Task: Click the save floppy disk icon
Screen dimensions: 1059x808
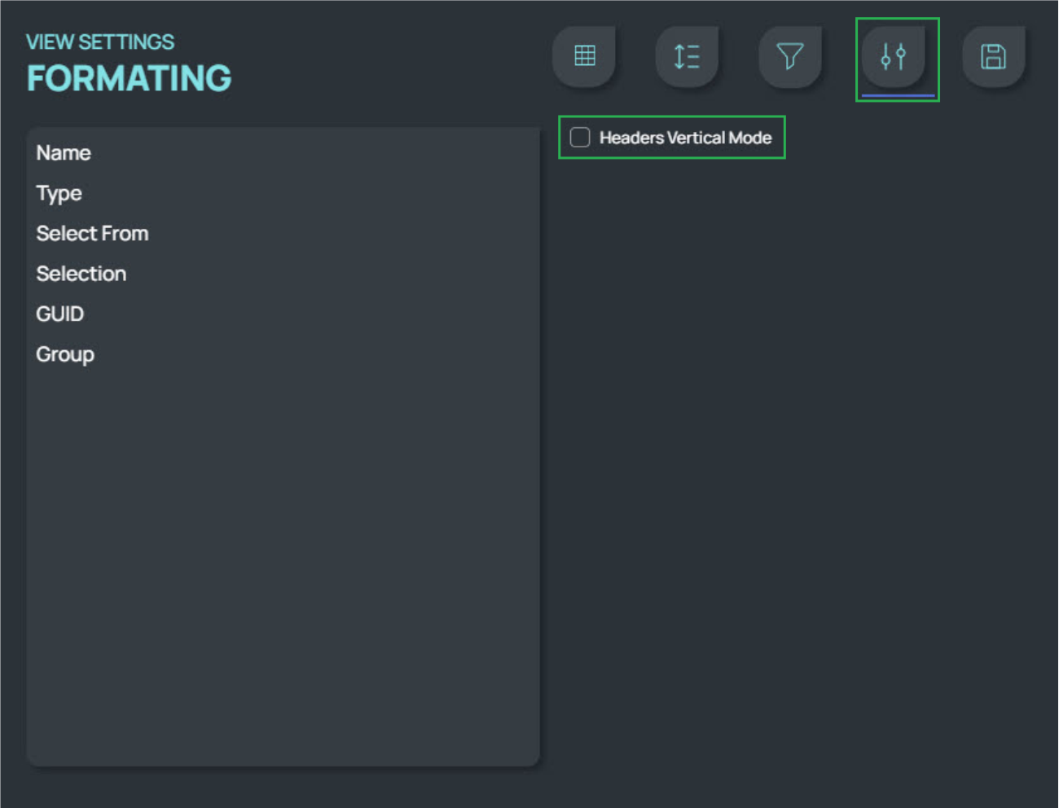Action: pos(993,56)
